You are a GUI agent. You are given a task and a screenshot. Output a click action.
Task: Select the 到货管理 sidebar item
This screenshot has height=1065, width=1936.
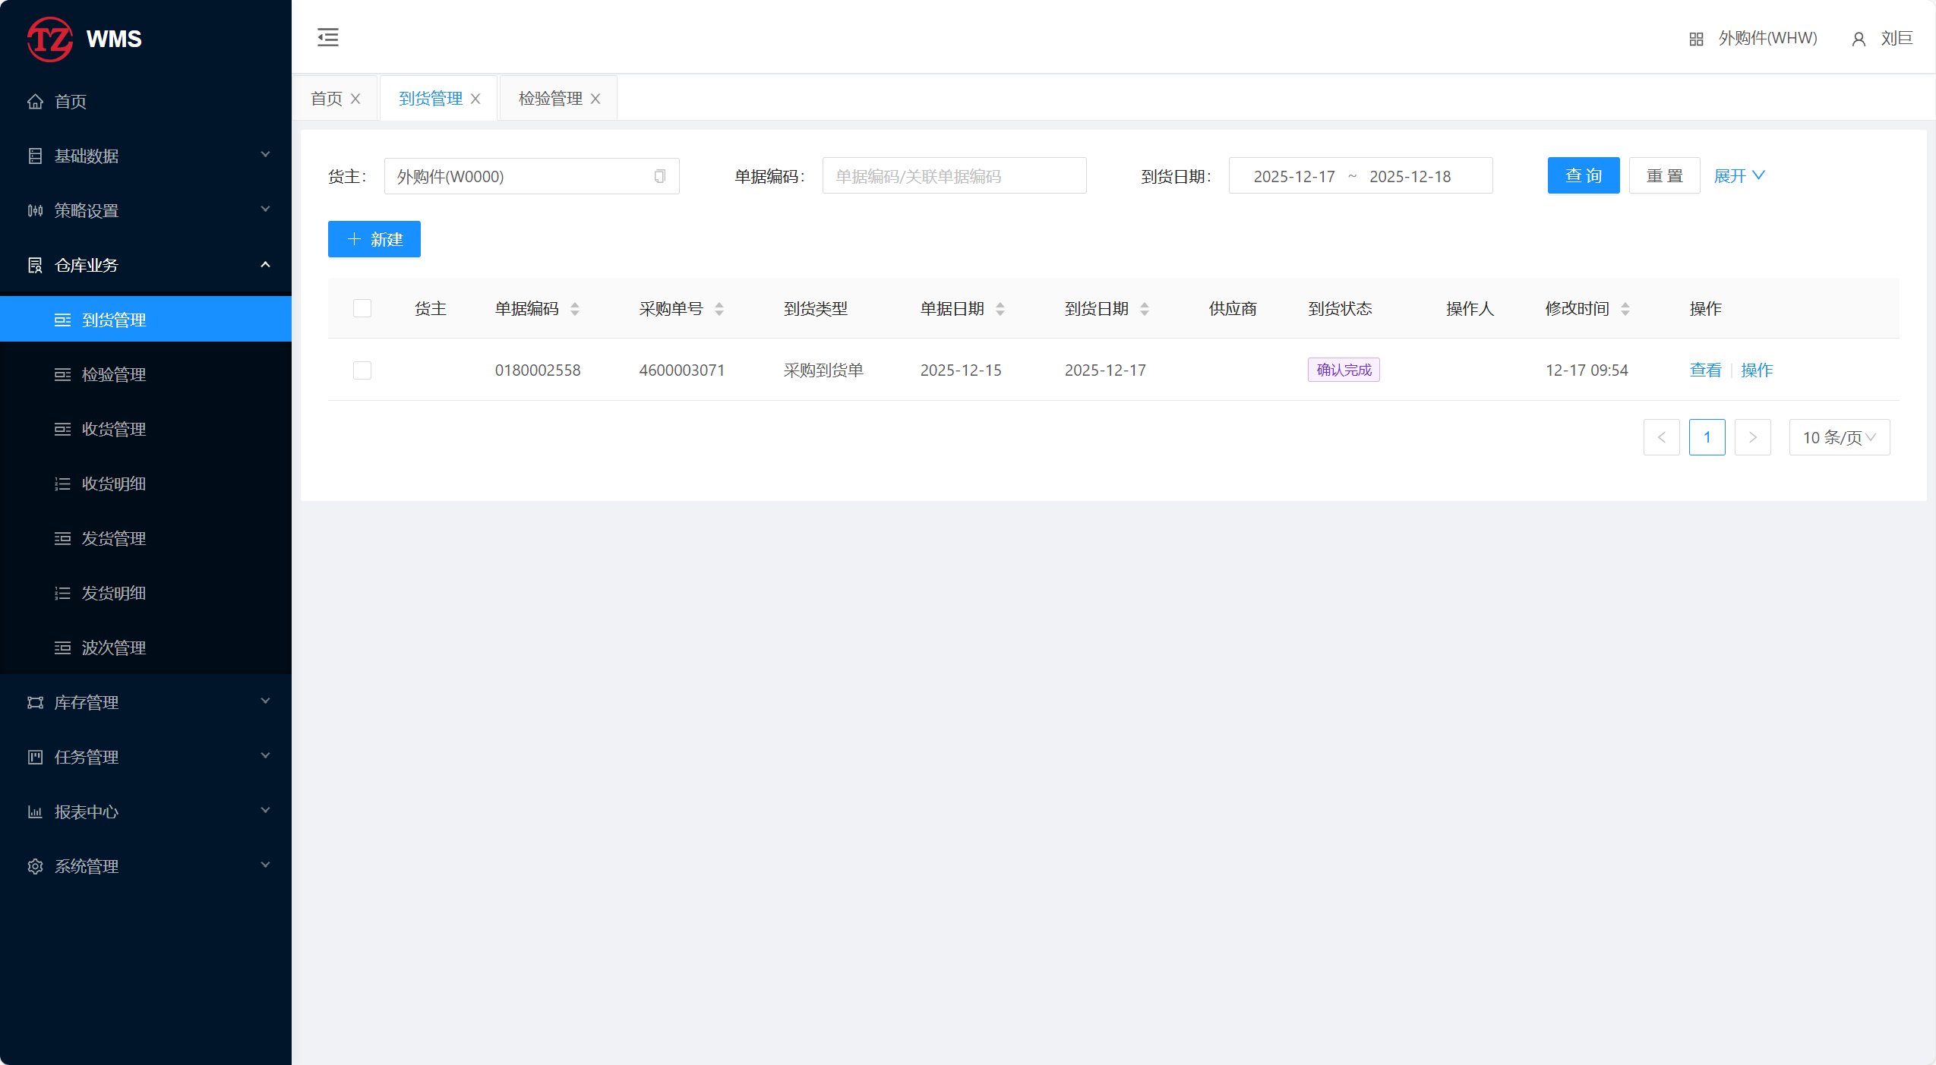coord(146,320)
